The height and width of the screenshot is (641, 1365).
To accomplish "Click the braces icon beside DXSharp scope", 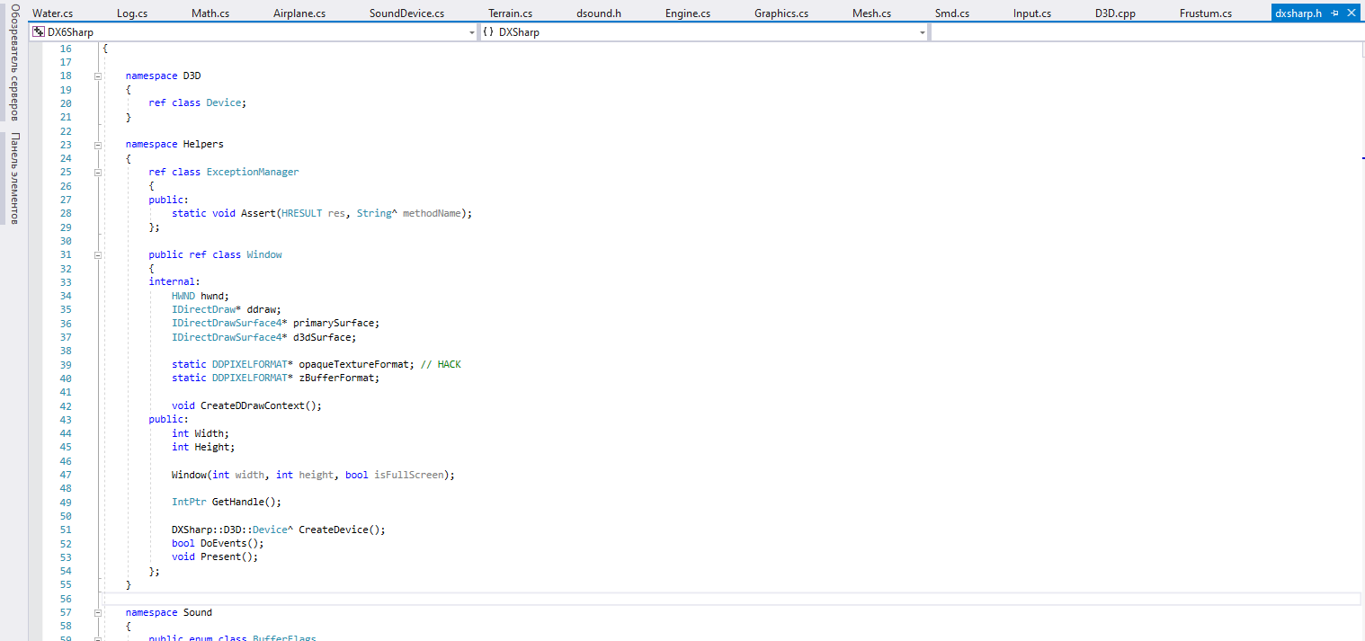I will tap(488, 31).
